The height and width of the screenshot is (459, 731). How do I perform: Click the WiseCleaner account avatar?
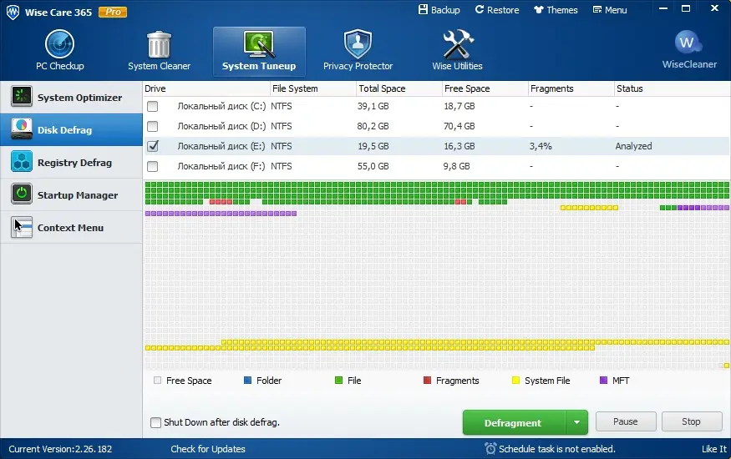click(x=688, y=43)
